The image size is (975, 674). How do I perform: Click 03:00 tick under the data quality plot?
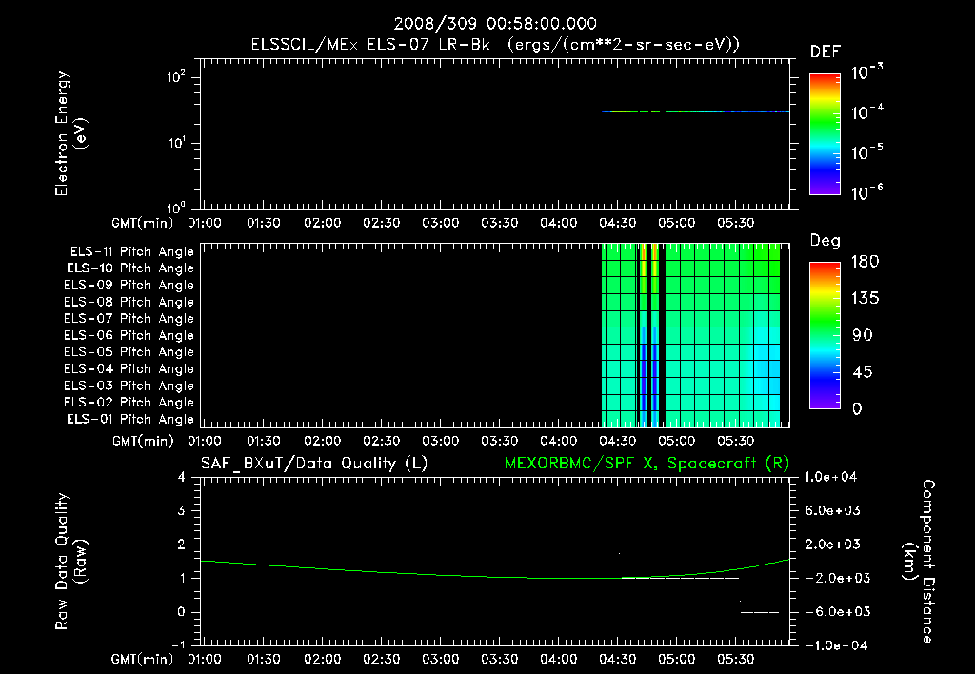pos(440,659)
